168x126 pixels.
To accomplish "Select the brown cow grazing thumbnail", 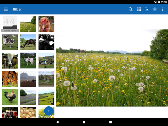I will tap(28, 42).
